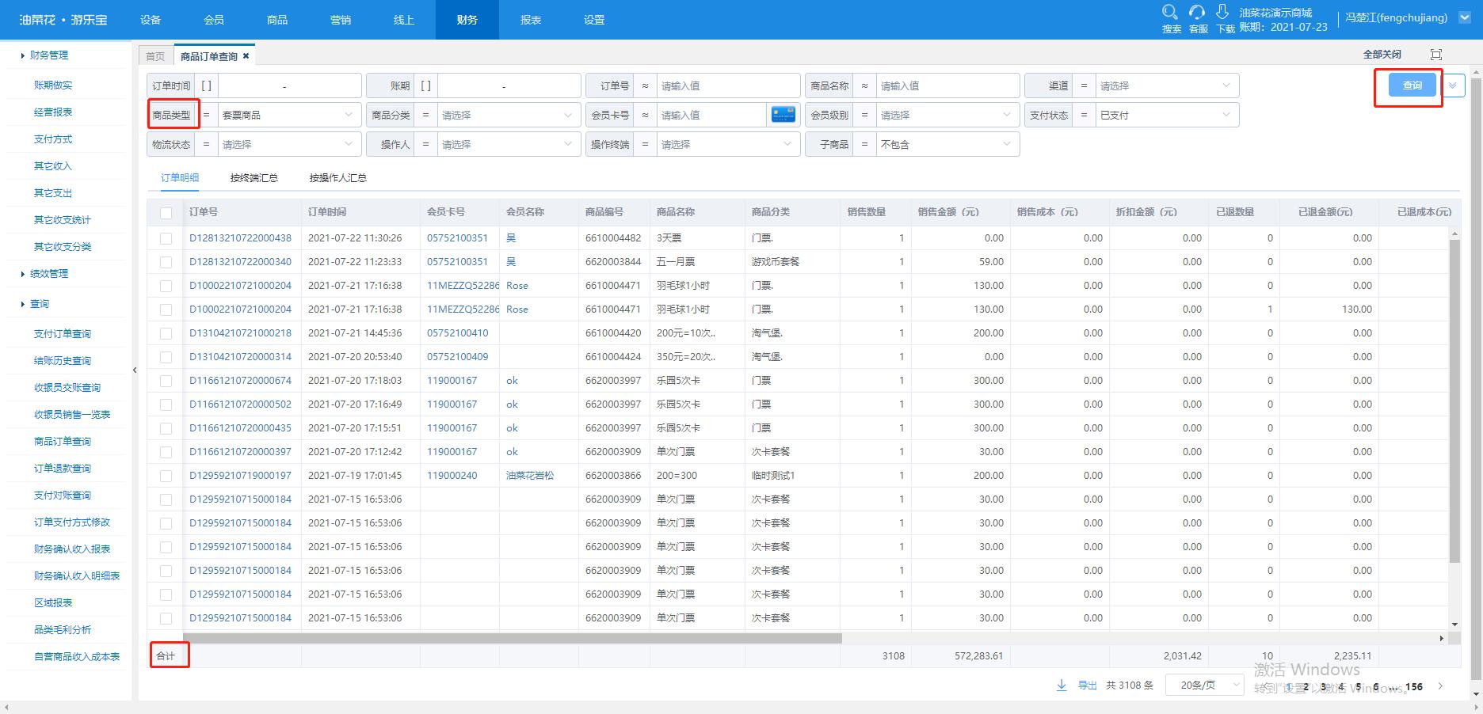Sort by 销售金额 (元) column header

click(x=948, y=212)
